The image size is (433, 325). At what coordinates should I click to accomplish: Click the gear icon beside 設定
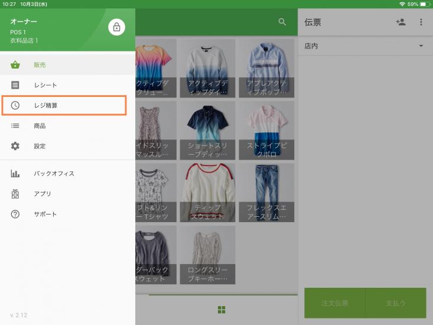click(x=15, y=146)
